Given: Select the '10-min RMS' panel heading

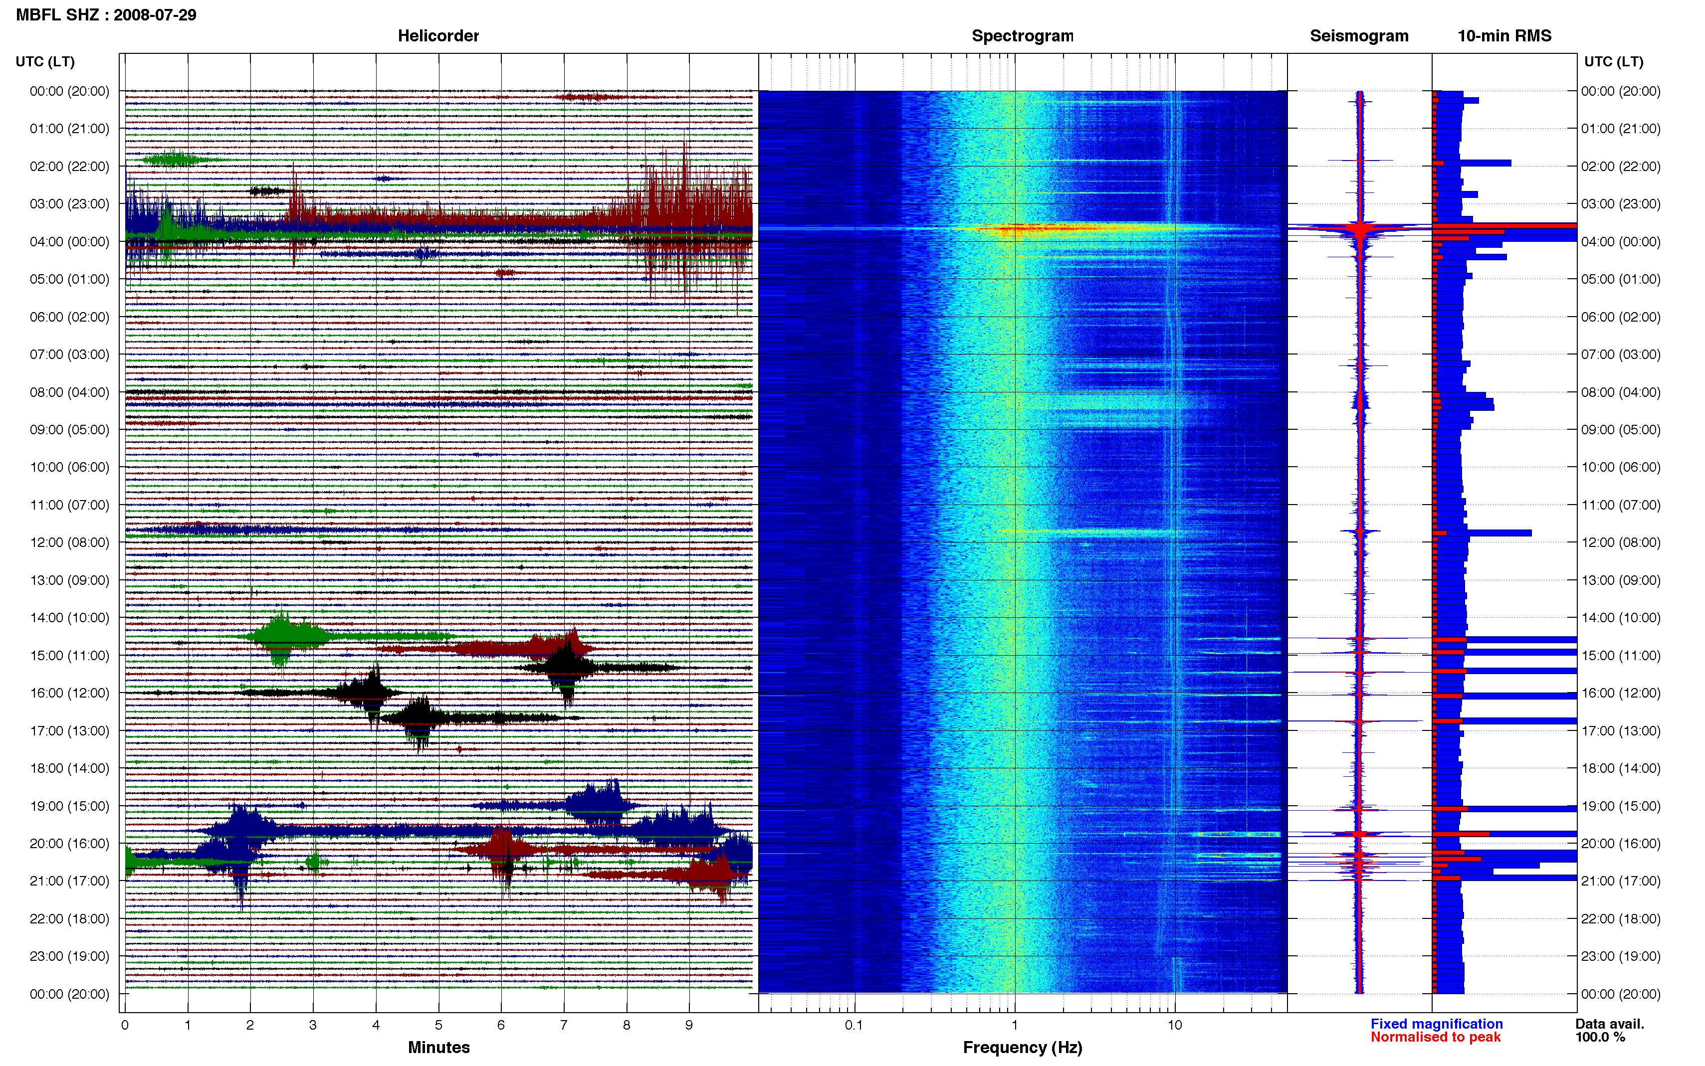Looking at the screenshot, I should (x=1504, y=36).
